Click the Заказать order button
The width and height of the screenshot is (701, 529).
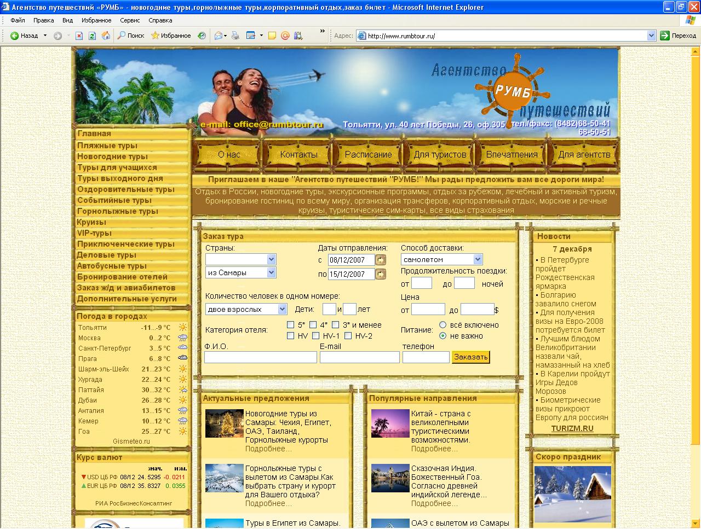470,357
